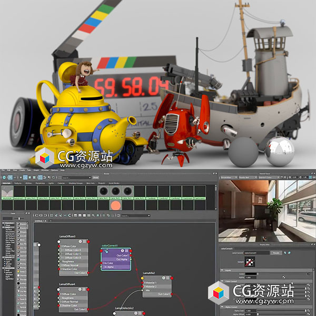316x316 pixels.
Task: Select the first black sphere material swatch
Action: click(x=103, y=191)
